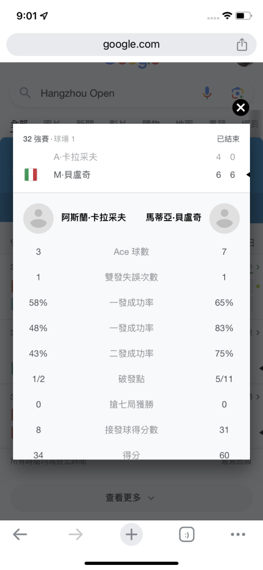Tap the Italian flag next to M·貝盧奇
The width and height of the screenshot is (263, 570).
coord(31,175)
